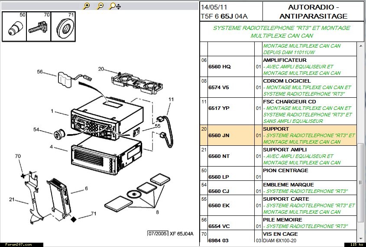This screenshot has height=247, width=366.
Task: Click the SUPPORT AMPLI part entry
Action: (277, 156)
